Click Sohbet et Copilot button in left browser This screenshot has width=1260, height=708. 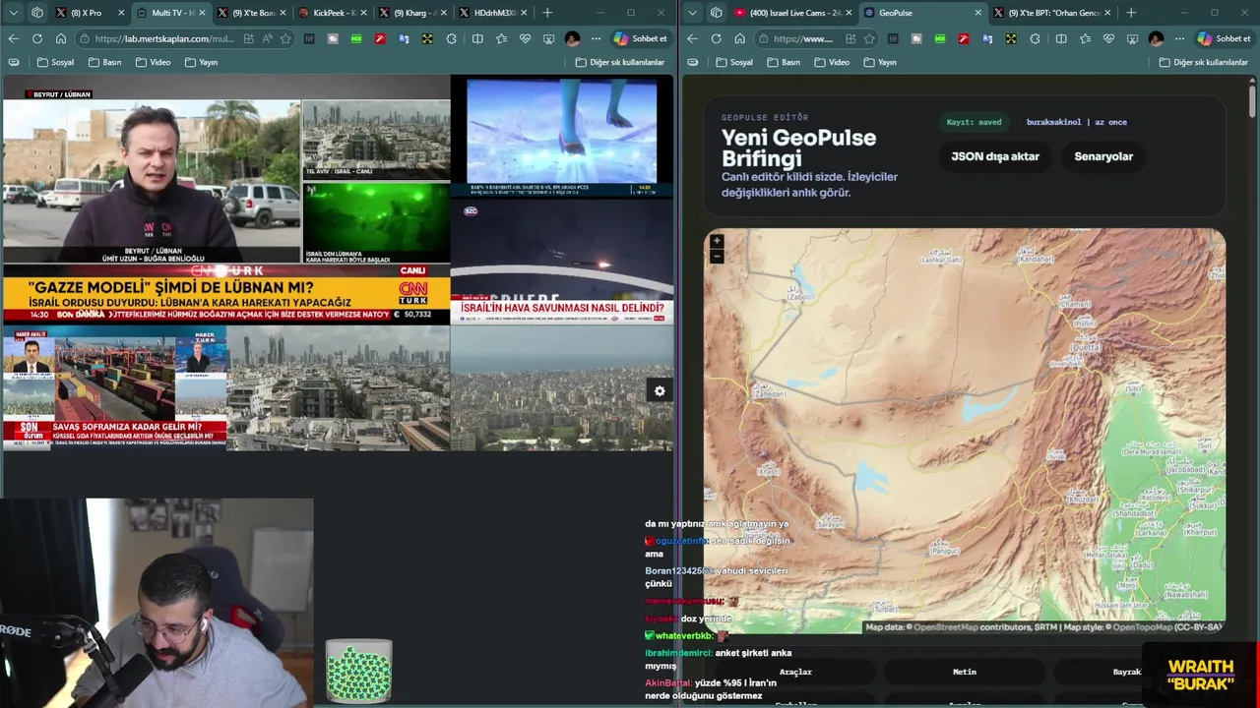641,38
